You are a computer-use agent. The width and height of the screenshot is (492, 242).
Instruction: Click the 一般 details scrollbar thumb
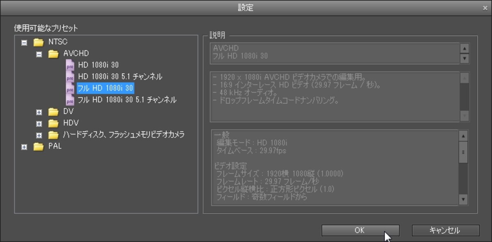coord(463,152)
